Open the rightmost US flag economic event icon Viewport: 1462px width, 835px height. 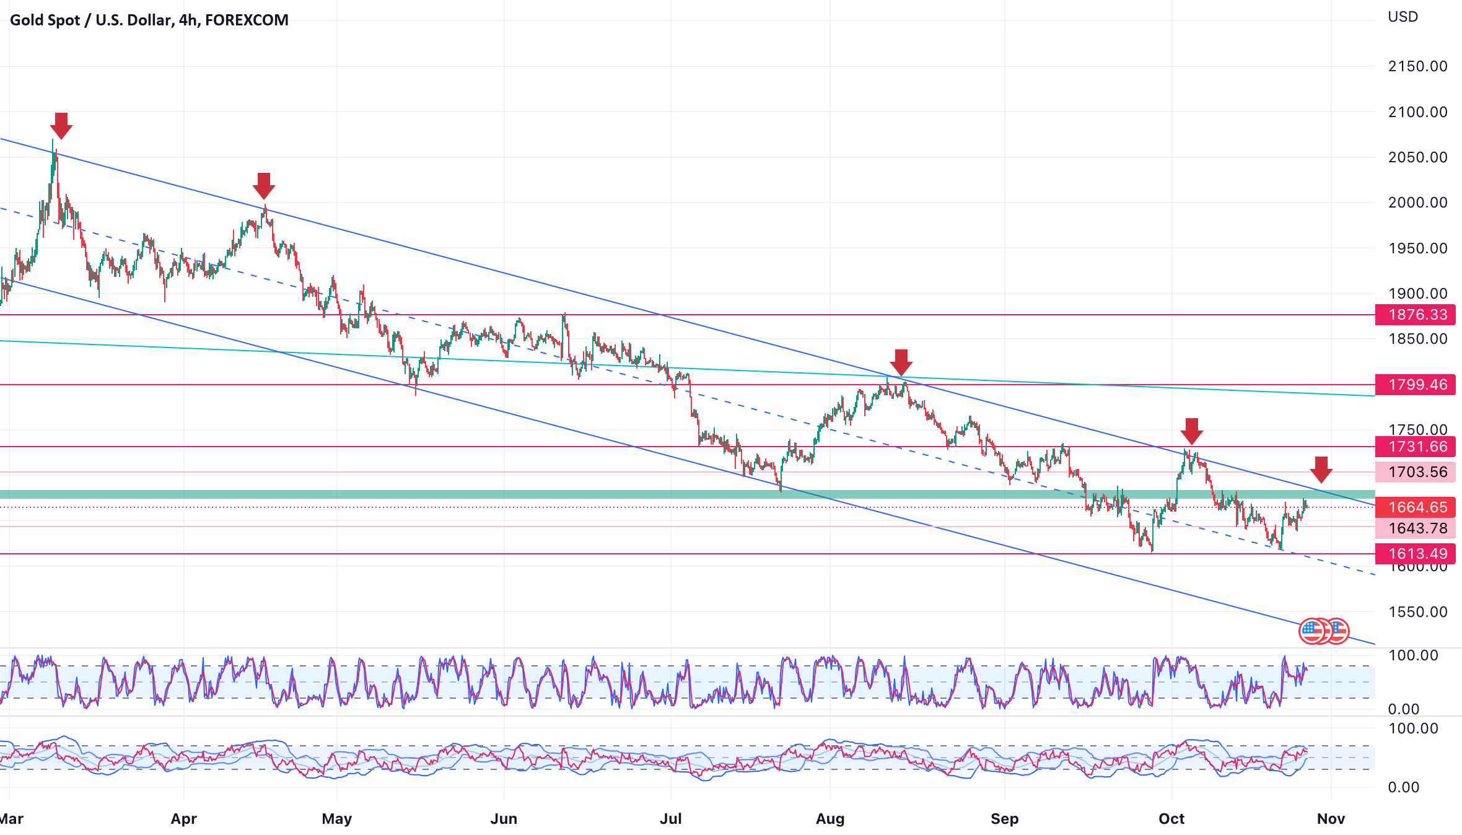(x=1339, y=631)
